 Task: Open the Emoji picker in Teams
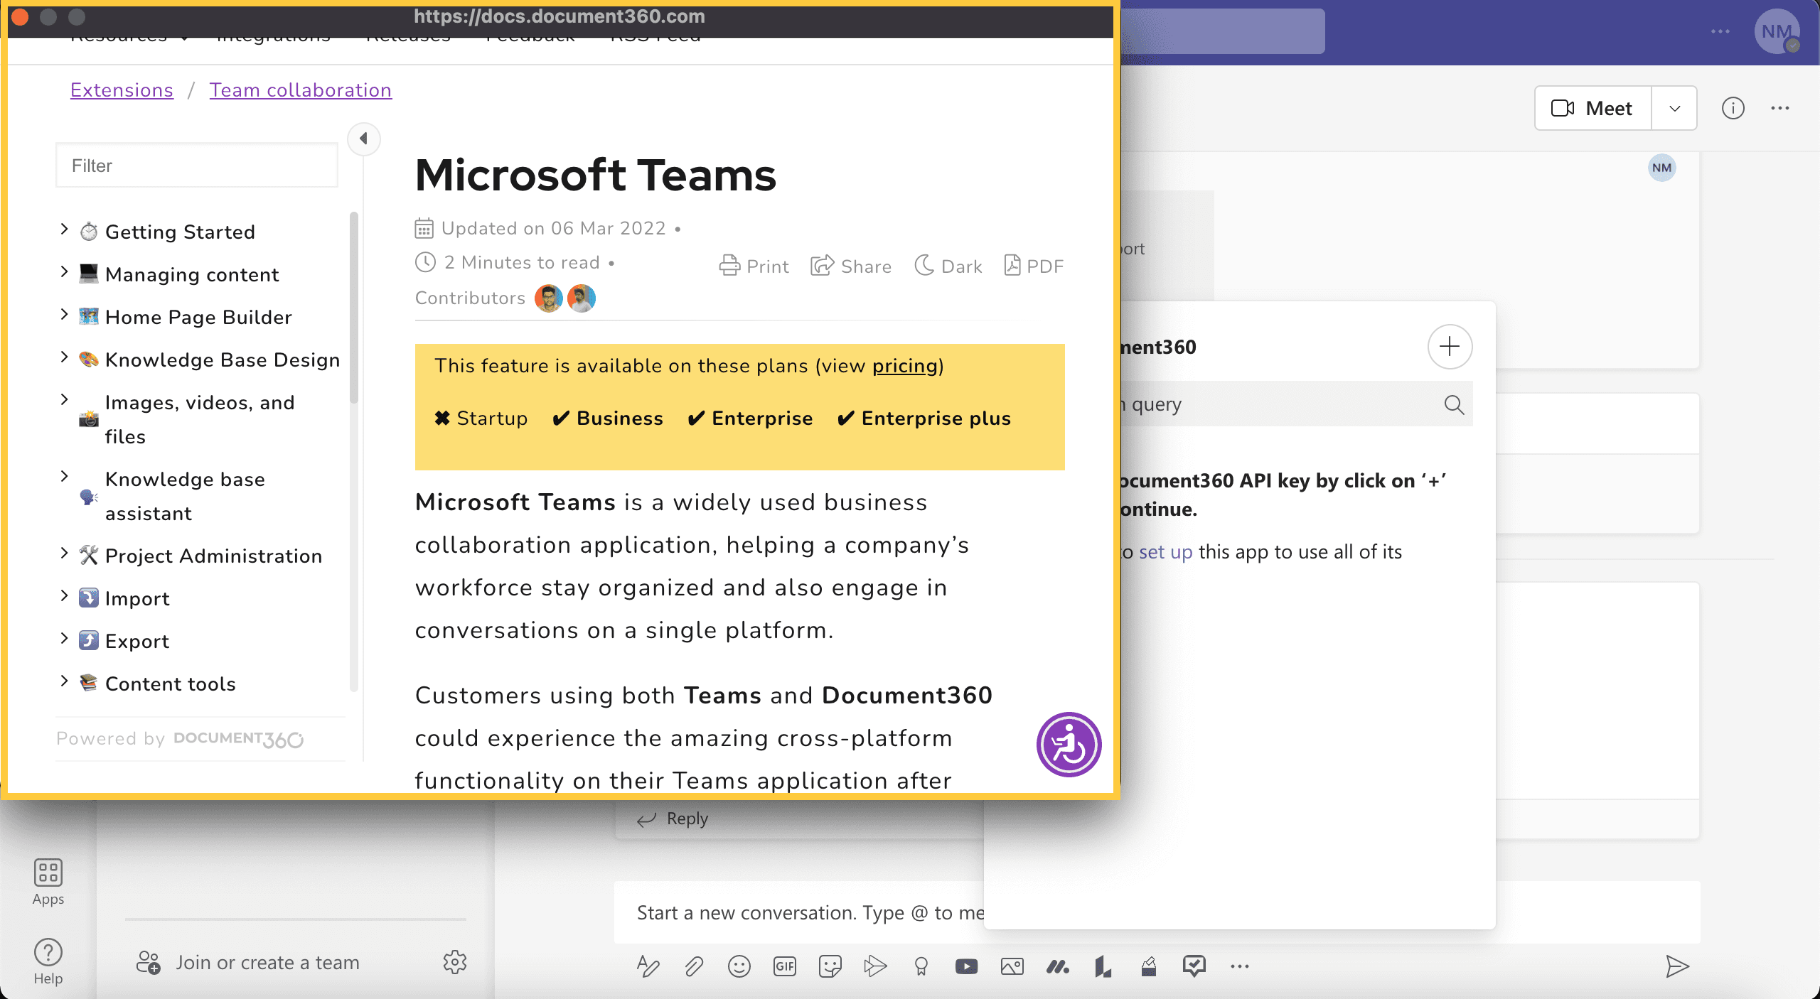pyautogui.click(x=739, y=966)
